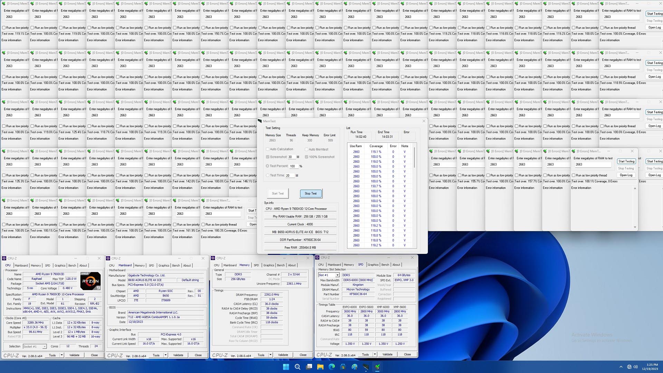Click the Test Percent input field
Viewport: 663px width, 373px height.
pos(294,166)
